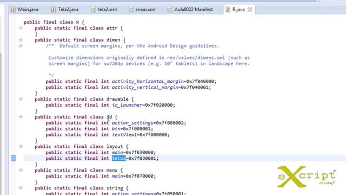Click the ic_launcher field name
Image resolution: width=346 pixels, height=195 pixels.
click(x=127, y=105)
